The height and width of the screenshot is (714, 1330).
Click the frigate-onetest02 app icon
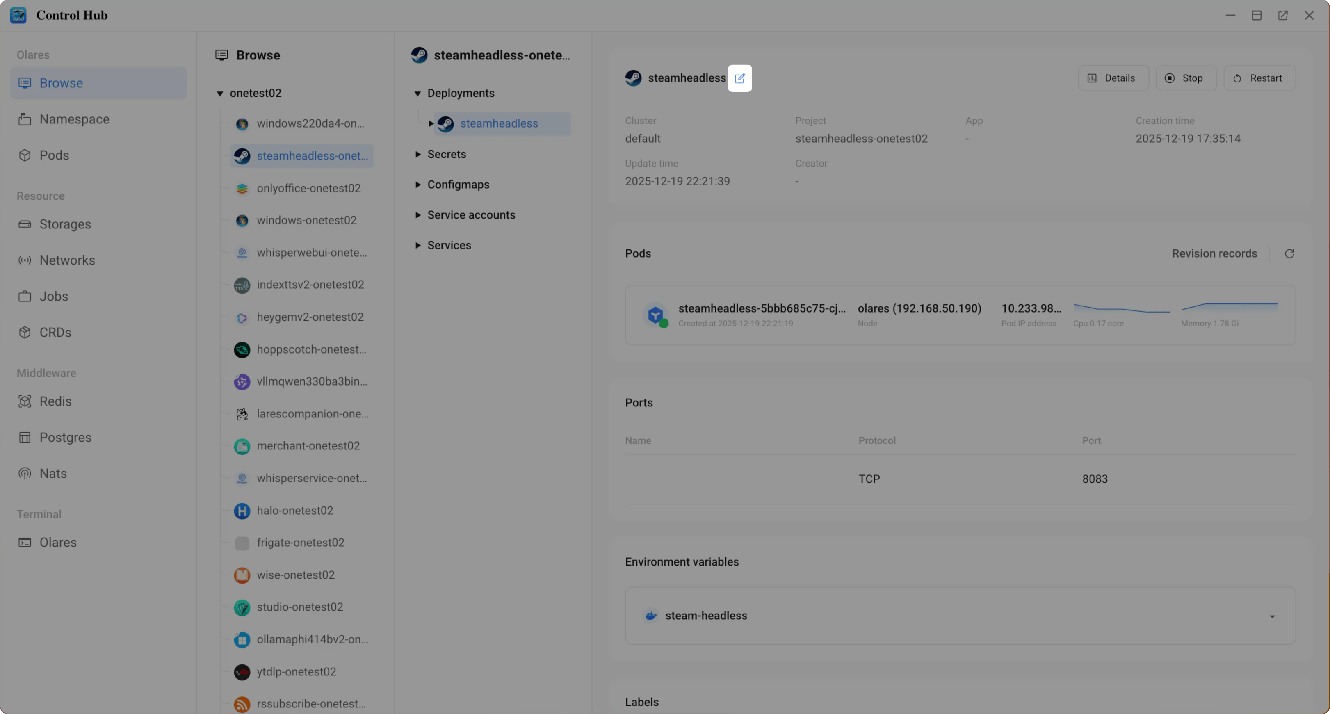pyautogui.click(x=242, y=543)
